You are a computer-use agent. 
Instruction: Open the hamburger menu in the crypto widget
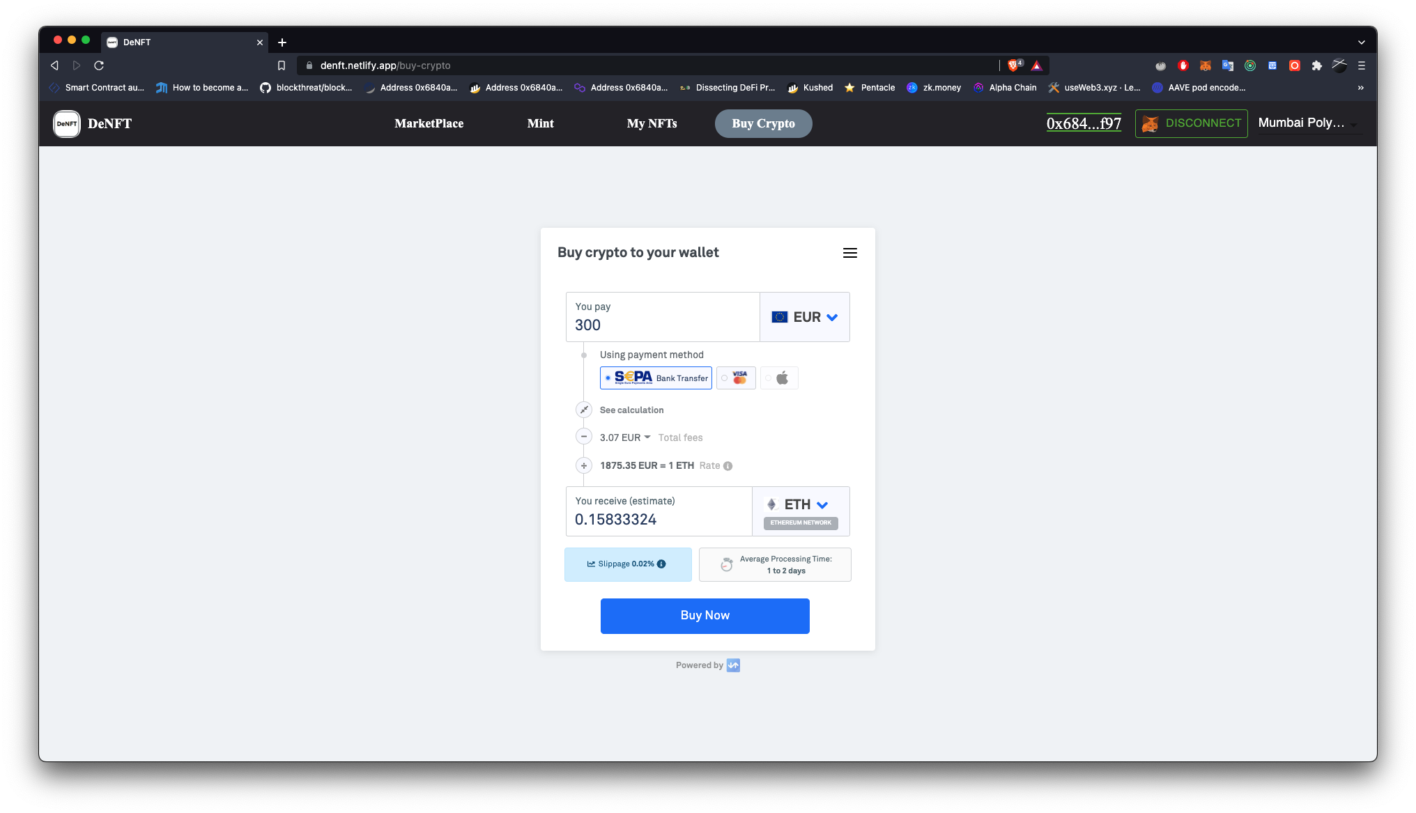point(849,253)
